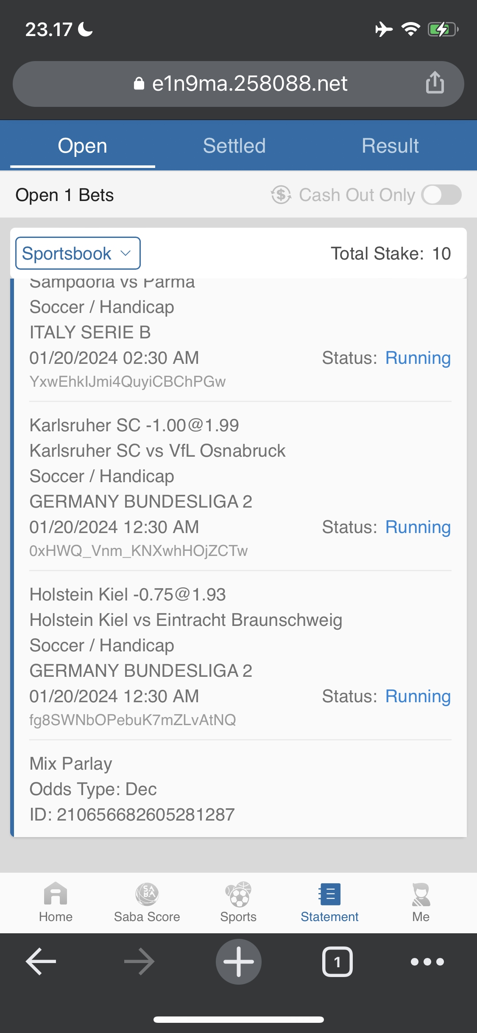Click Running status for Sampdoria match
The width and height of the screenshot is (477, 1033).
tap(418, 358)
